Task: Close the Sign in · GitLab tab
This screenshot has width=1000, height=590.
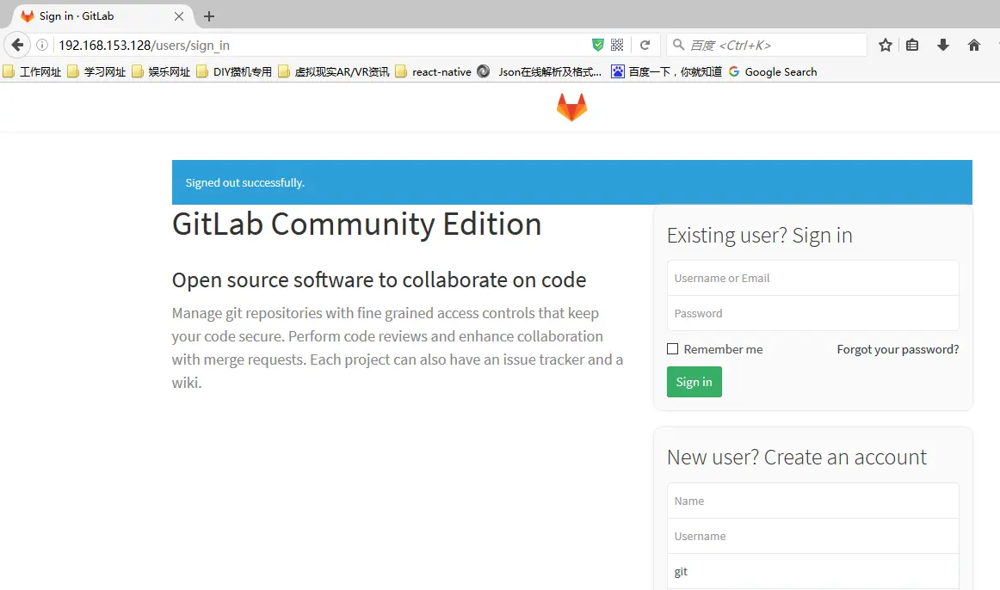Action: 179,16
